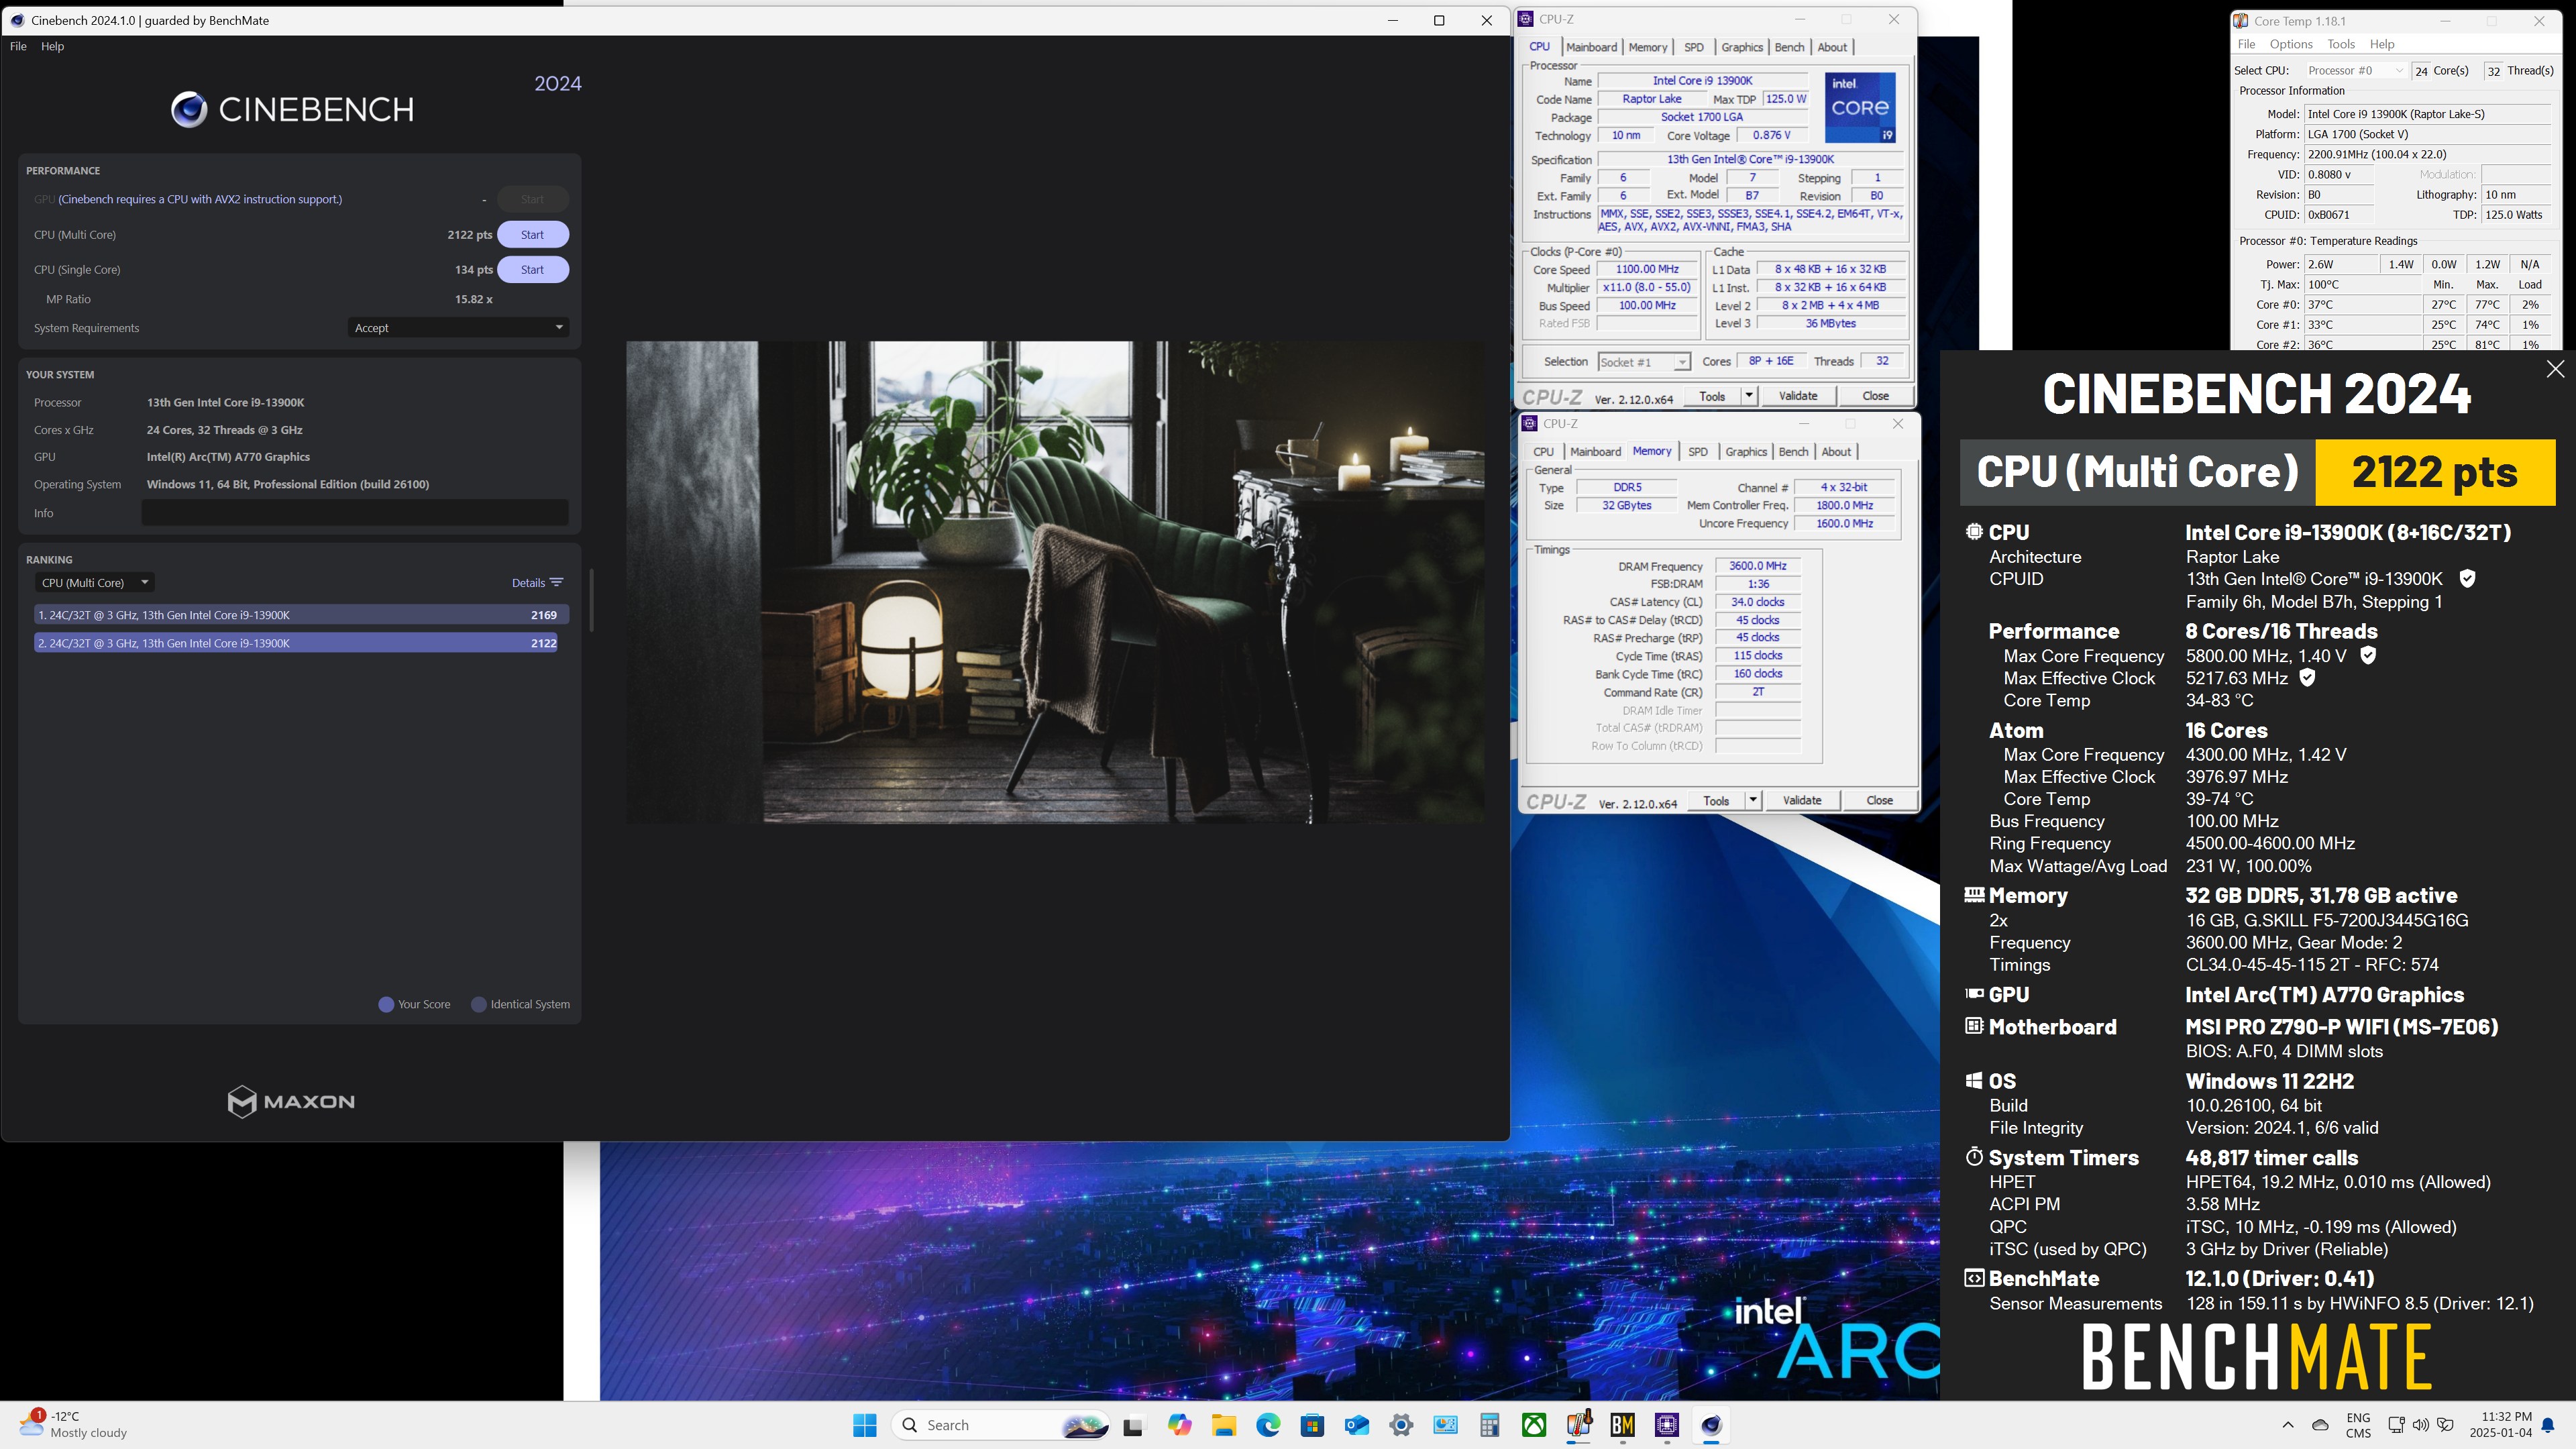Switch to CPU-Z via taskbar chip icon
Image resolution: width=2576 pixels, height=1449 pixels.
coord(1667,1425)
